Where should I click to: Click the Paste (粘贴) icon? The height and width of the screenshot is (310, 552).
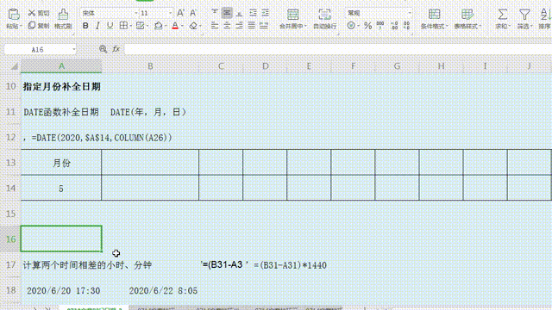(x=14, y=15)
